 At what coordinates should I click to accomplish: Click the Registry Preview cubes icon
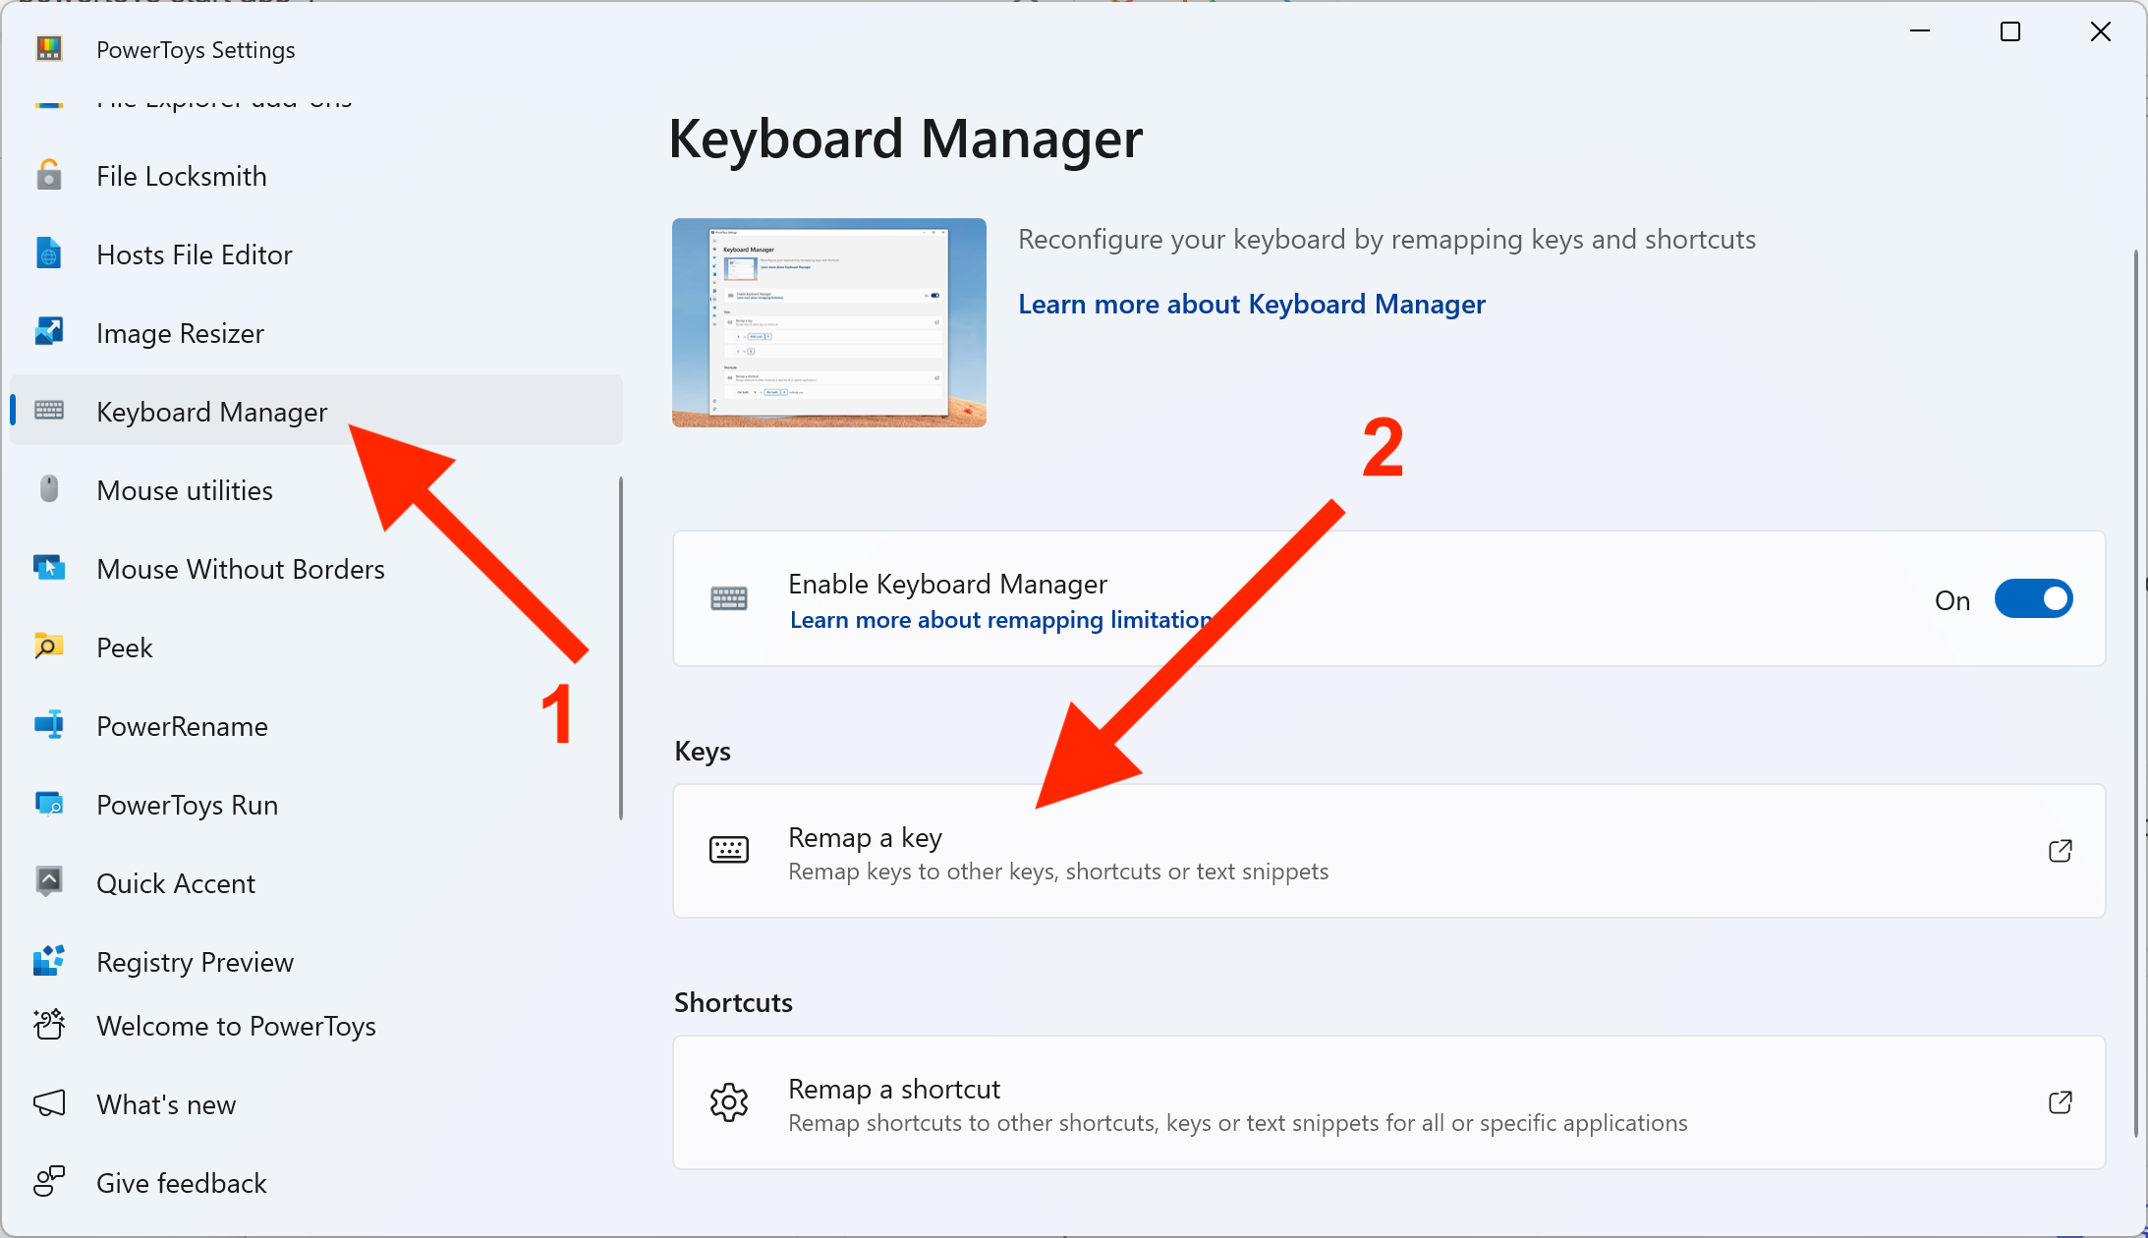point(49,961)
